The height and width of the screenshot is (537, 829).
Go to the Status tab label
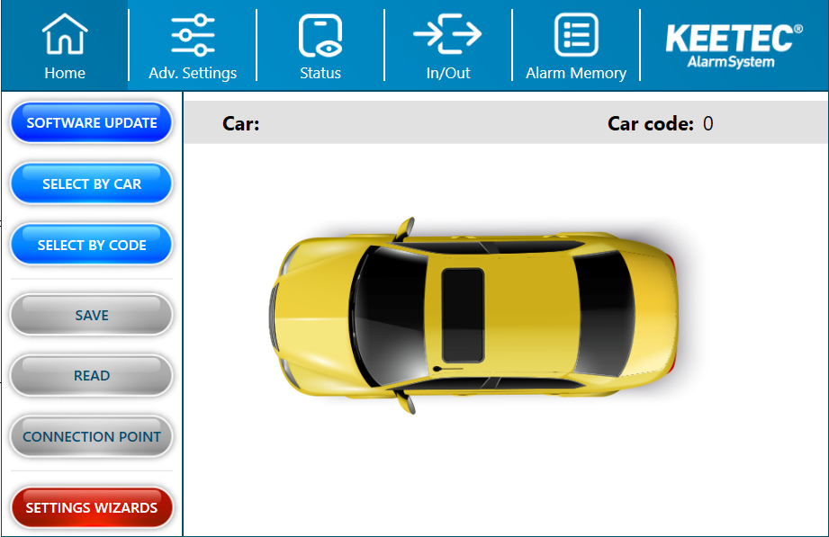(320, 73)
